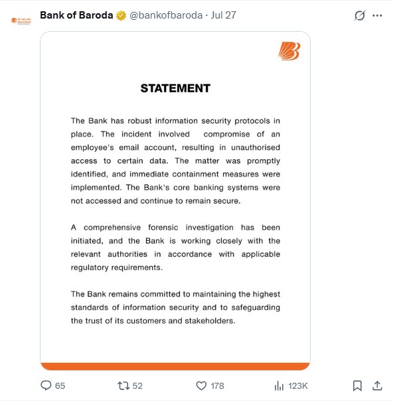
Task: Open the three-dot more options menu
Action: (377, 16)
